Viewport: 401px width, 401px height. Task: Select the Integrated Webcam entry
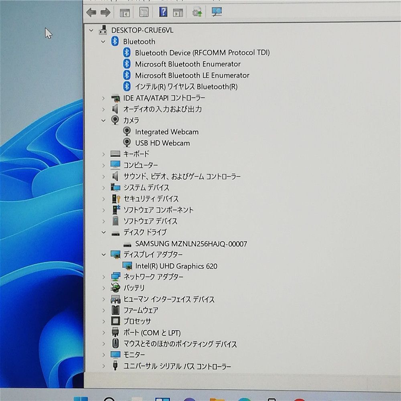(x=167, y=132)
